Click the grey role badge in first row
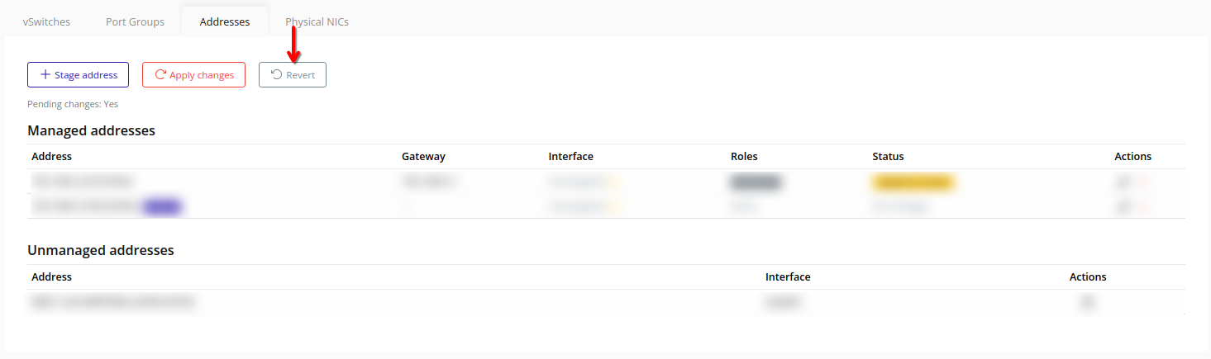 click(755, 182)
